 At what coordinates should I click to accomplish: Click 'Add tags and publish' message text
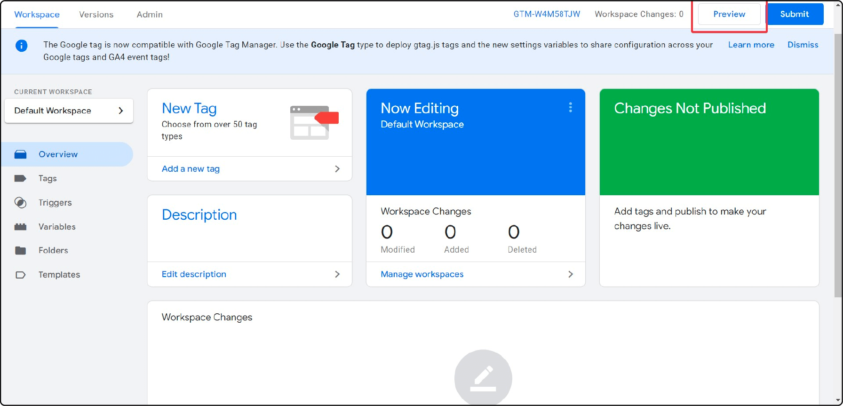click(690, 219)
